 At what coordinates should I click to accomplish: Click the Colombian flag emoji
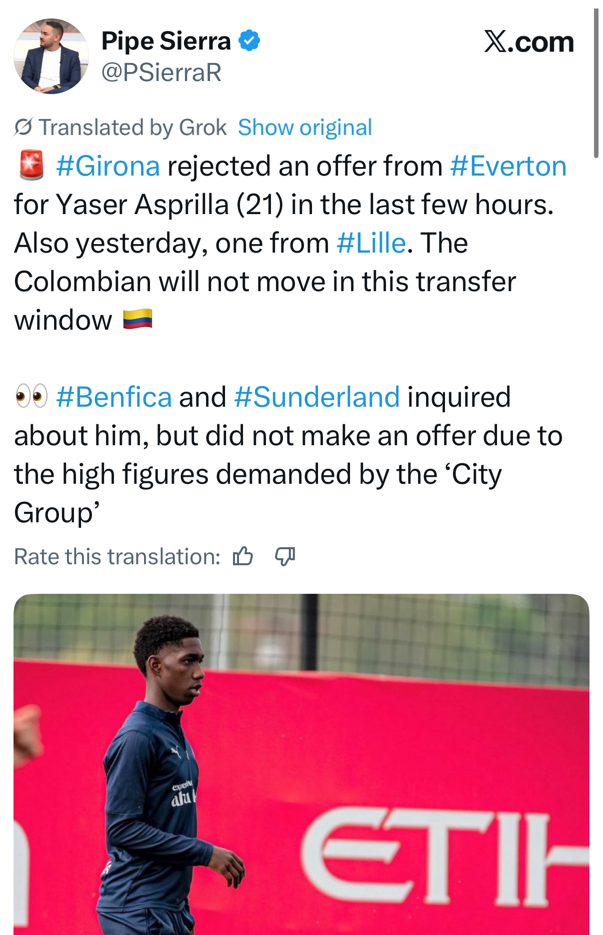click(x=137, y=319)
